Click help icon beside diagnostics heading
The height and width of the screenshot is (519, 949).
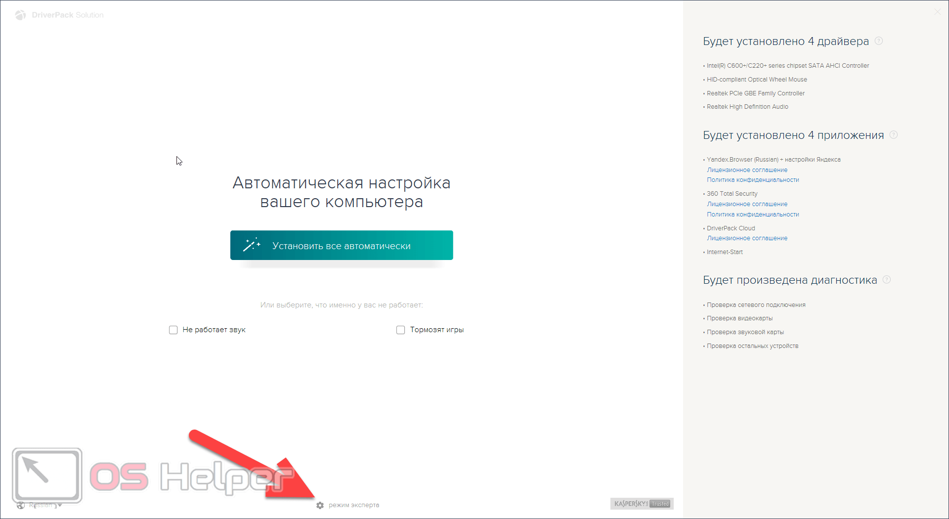click(886, 280)
